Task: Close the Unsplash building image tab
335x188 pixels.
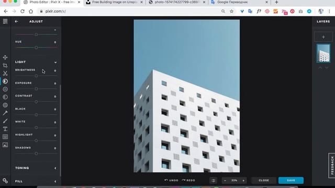Action: click(x=141, y=2)
